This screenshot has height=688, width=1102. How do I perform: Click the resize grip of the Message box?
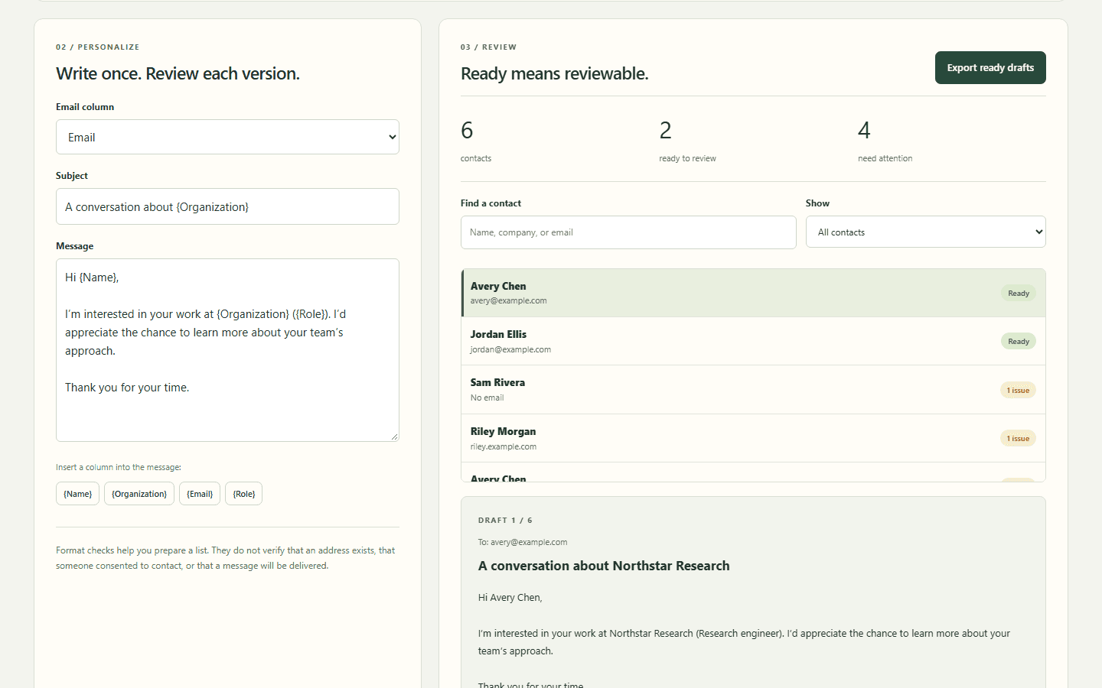coord(394,436)
